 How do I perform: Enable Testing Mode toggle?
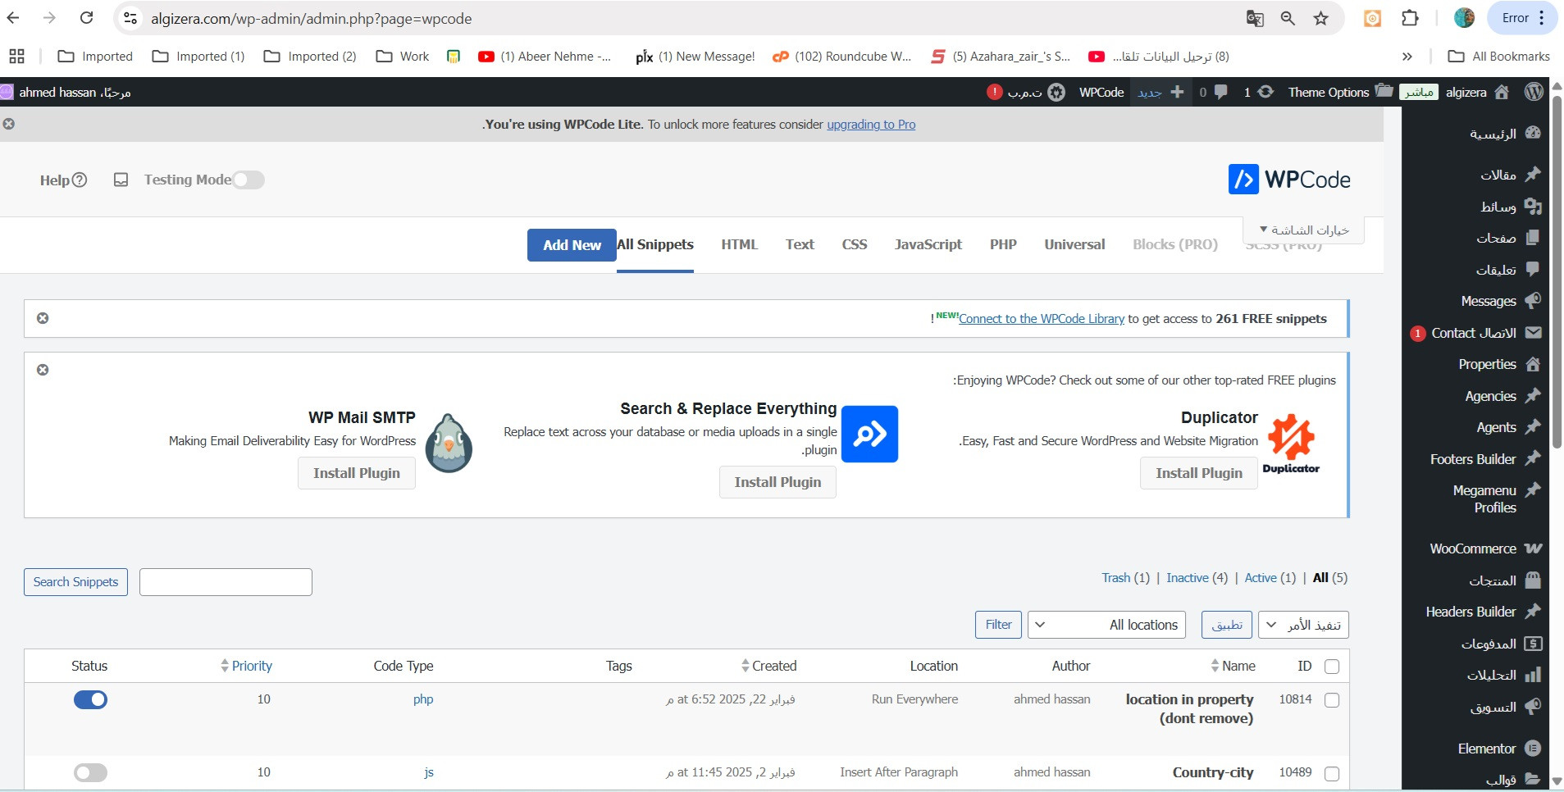pyautogui.click(x=248, y=180)
